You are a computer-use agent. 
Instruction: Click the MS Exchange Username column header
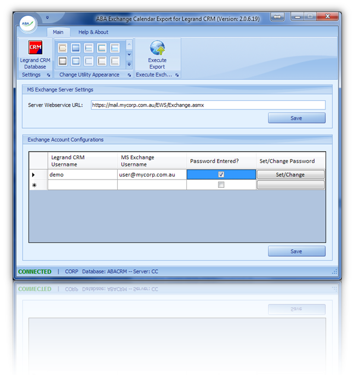152,161
